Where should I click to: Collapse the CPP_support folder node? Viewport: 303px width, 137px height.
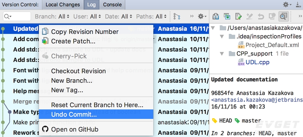pyautogui.click(x=222, y=53)
